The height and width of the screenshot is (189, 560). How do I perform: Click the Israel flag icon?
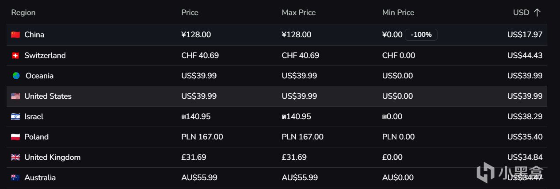coord(15,116)
